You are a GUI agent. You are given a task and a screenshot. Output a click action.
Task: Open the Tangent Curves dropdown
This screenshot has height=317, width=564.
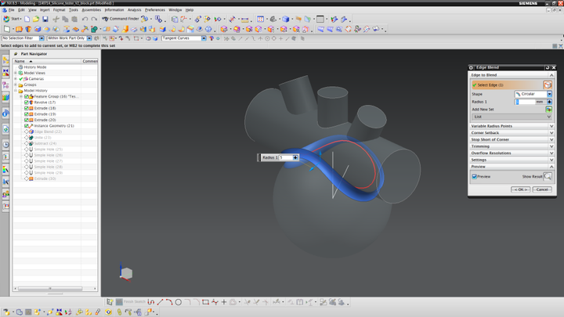click(204, 38)
